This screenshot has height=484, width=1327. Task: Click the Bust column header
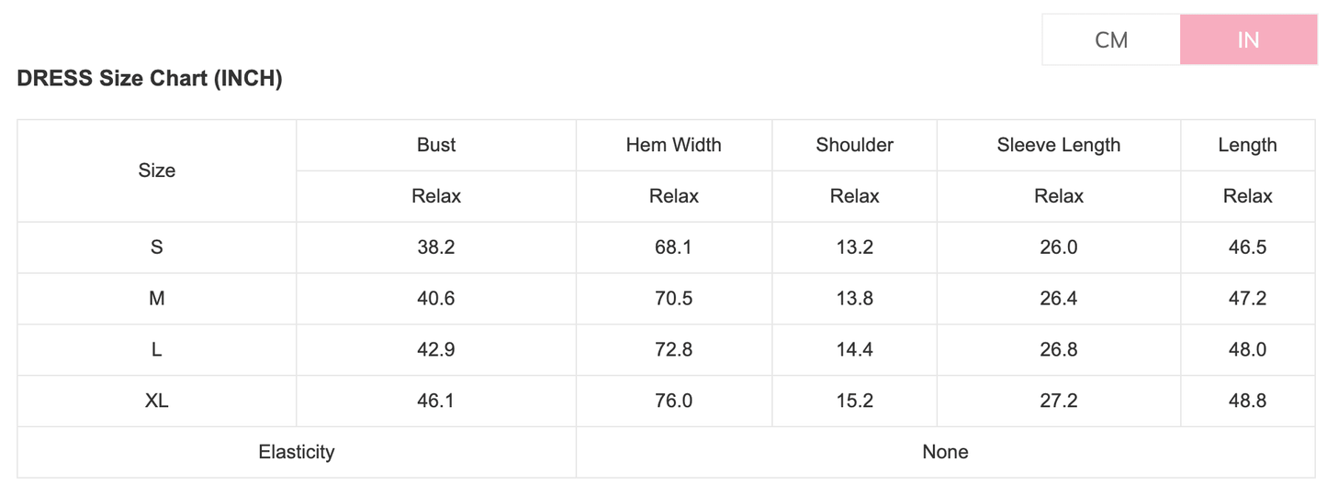(x=436, y=145)
